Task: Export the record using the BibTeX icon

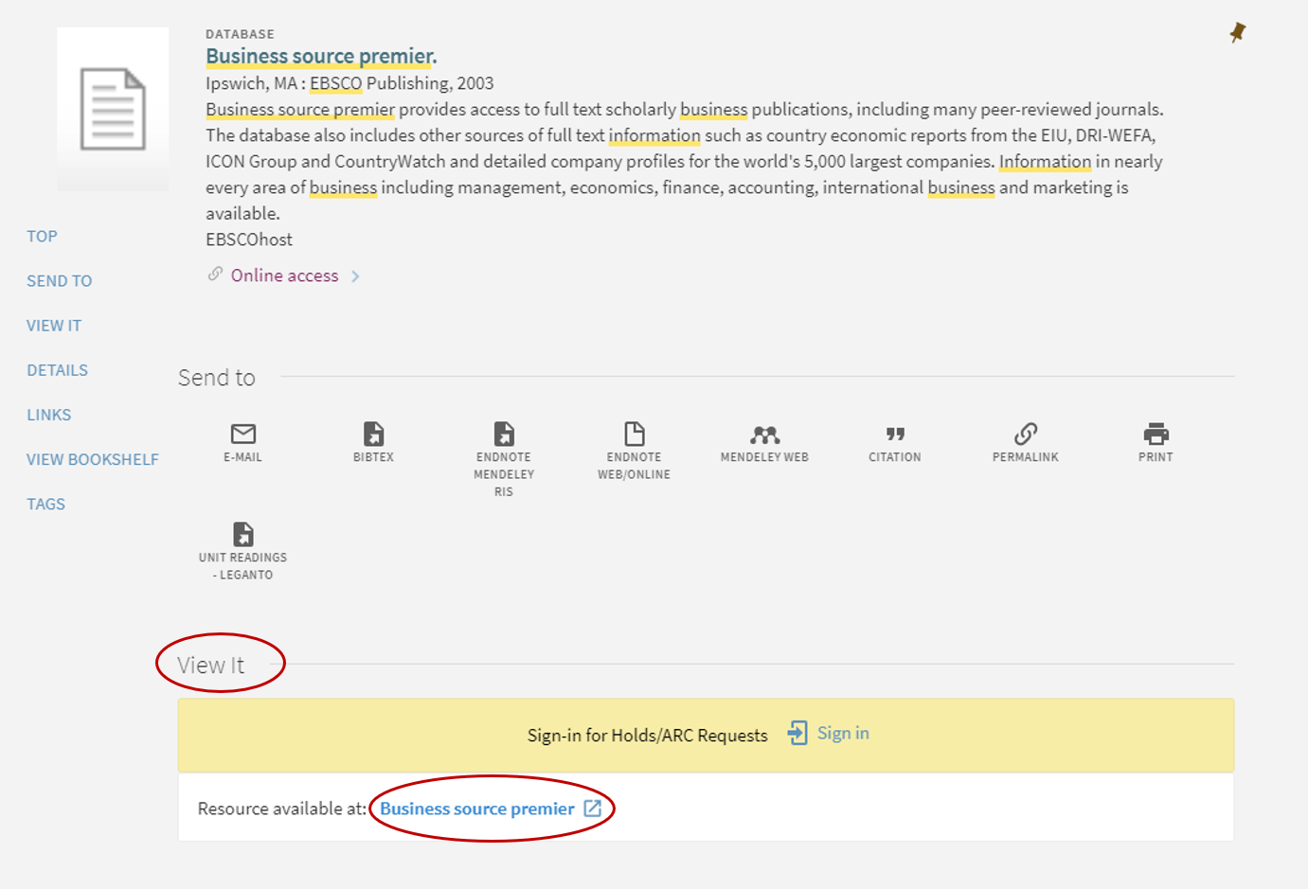Action: 372,436
